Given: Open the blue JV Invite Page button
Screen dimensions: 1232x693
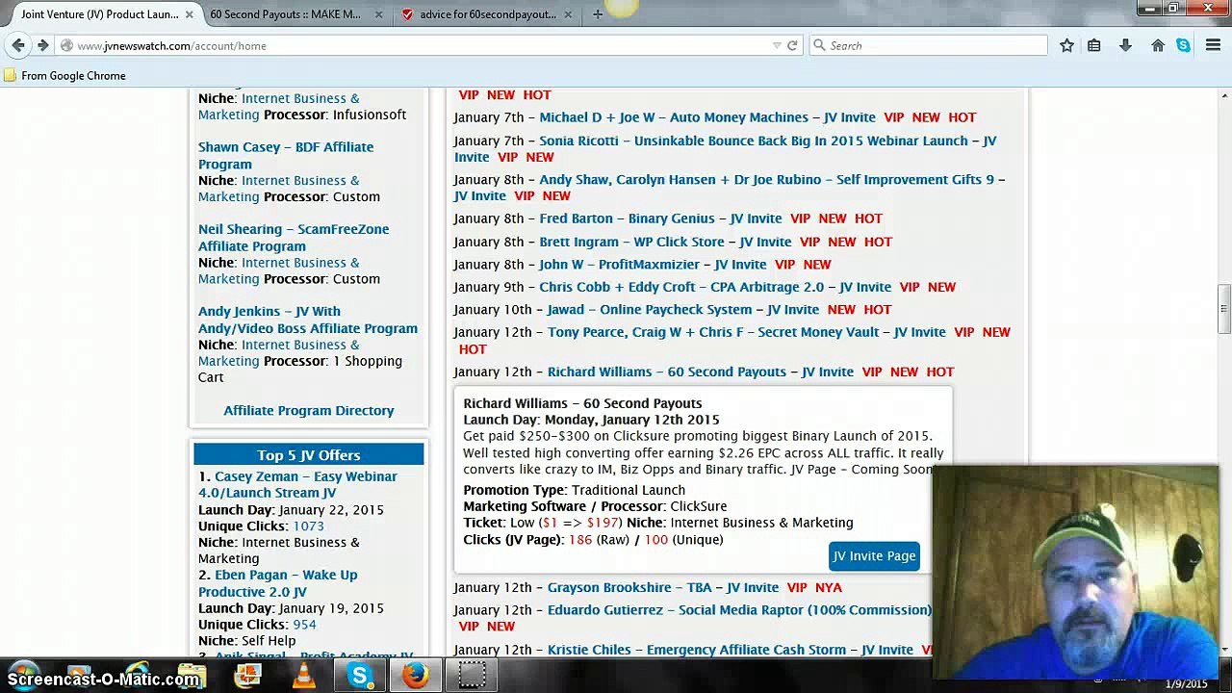Looking at the screenshot, I should 874,556.
